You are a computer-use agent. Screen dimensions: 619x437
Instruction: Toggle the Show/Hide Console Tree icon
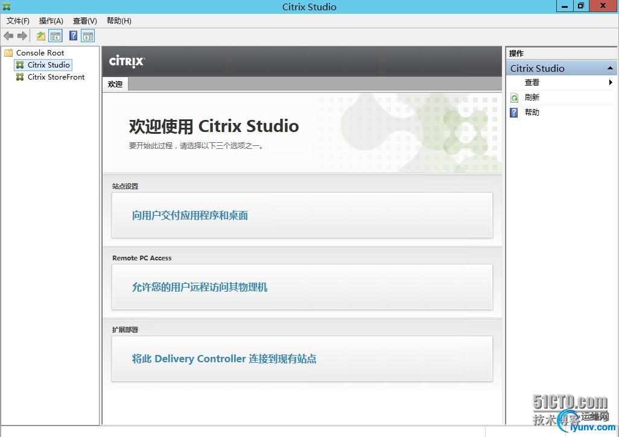tap(56, 36)
